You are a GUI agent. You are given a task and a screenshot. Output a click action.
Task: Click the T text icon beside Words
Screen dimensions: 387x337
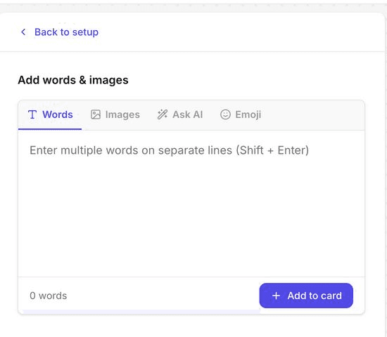(x=32, y=114)
